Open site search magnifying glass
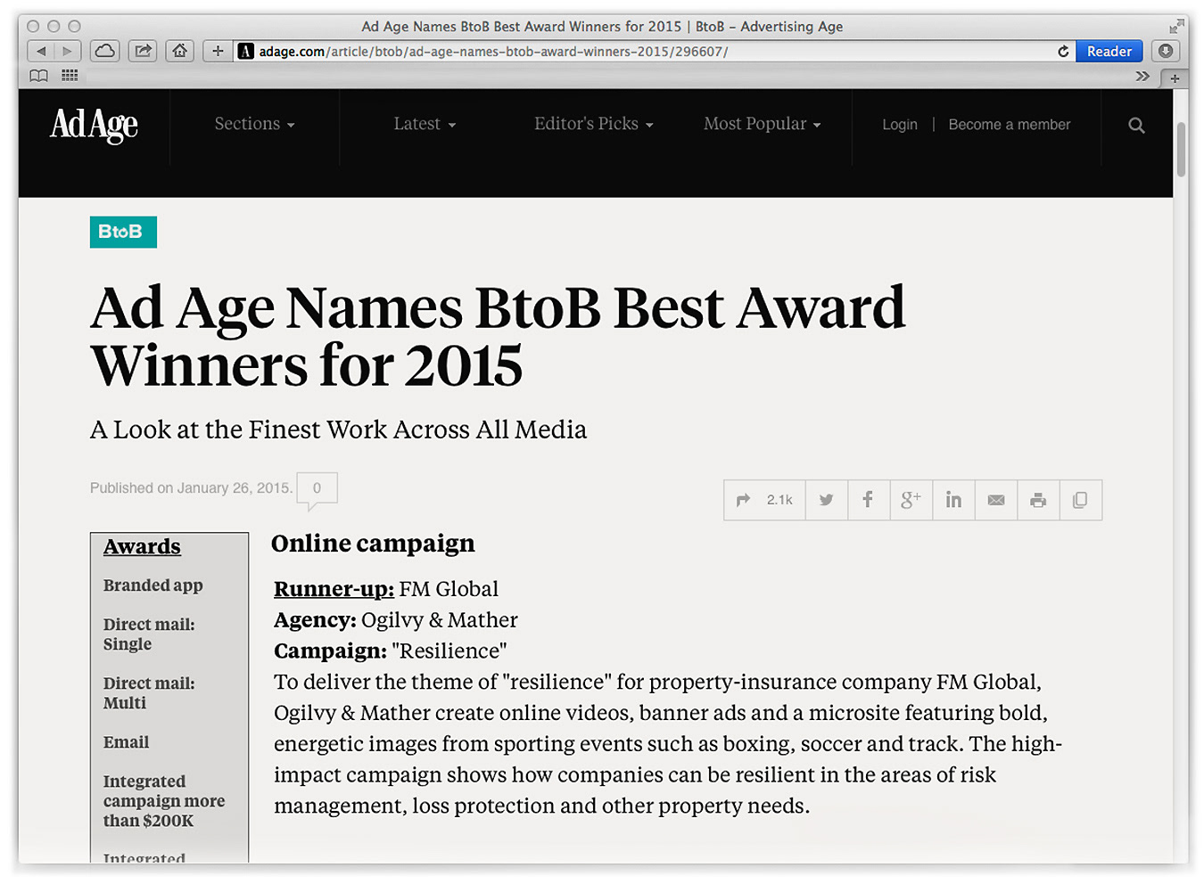This screenshot has width=1204, height=884. pyautogui.click(x=1136, y=126)
